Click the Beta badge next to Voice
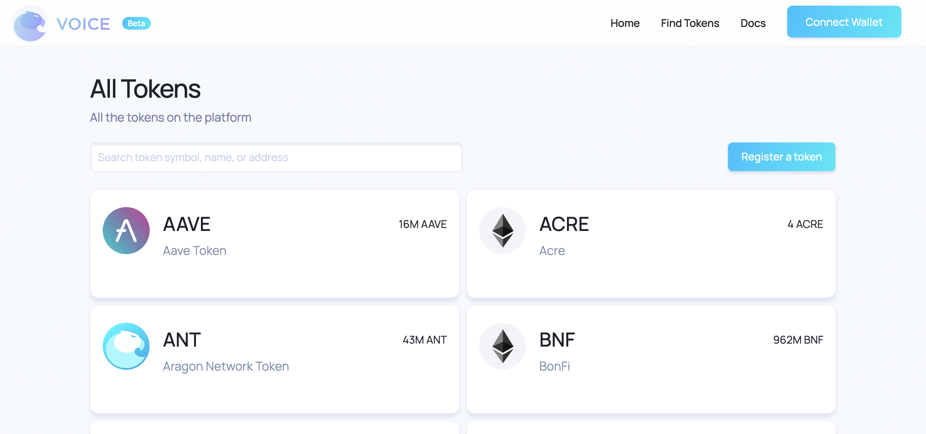 [x=136, y=23]
